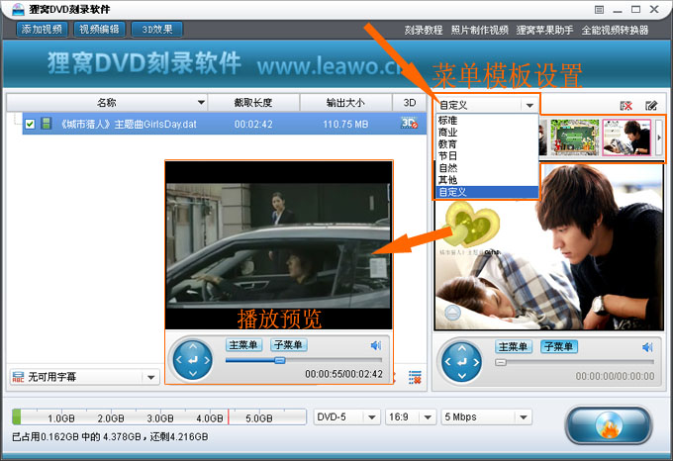Open the 3D效果 settings button
This screenshot has height=461, width=673.
click(x=157, y=29)
